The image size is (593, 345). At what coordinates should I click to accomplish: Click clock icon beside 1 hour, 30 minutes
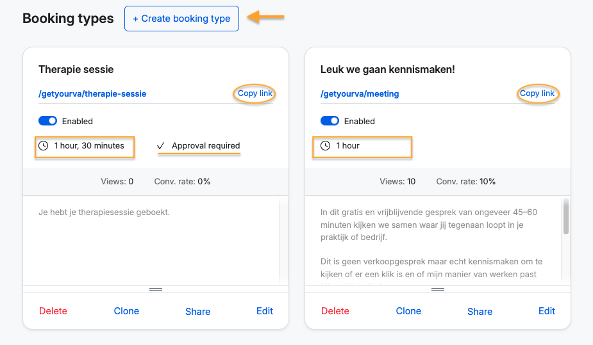point(44,146)
